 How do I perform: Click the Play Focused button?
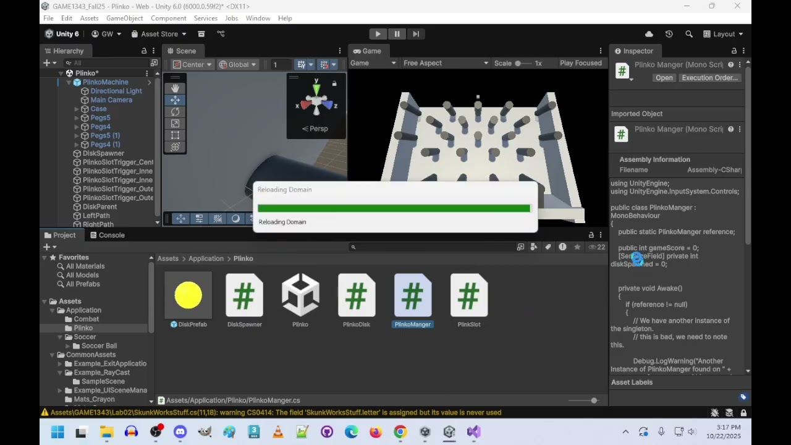[x=580, y=63]
